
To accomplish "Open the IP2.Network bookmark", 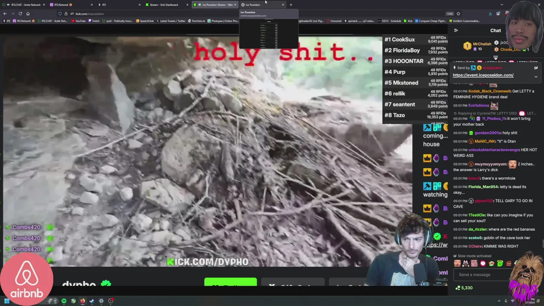I will (x=23, y=21).
